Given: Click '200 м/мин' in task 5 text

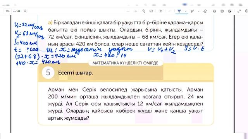Looking at the screenshot, I should click(62, 97).
